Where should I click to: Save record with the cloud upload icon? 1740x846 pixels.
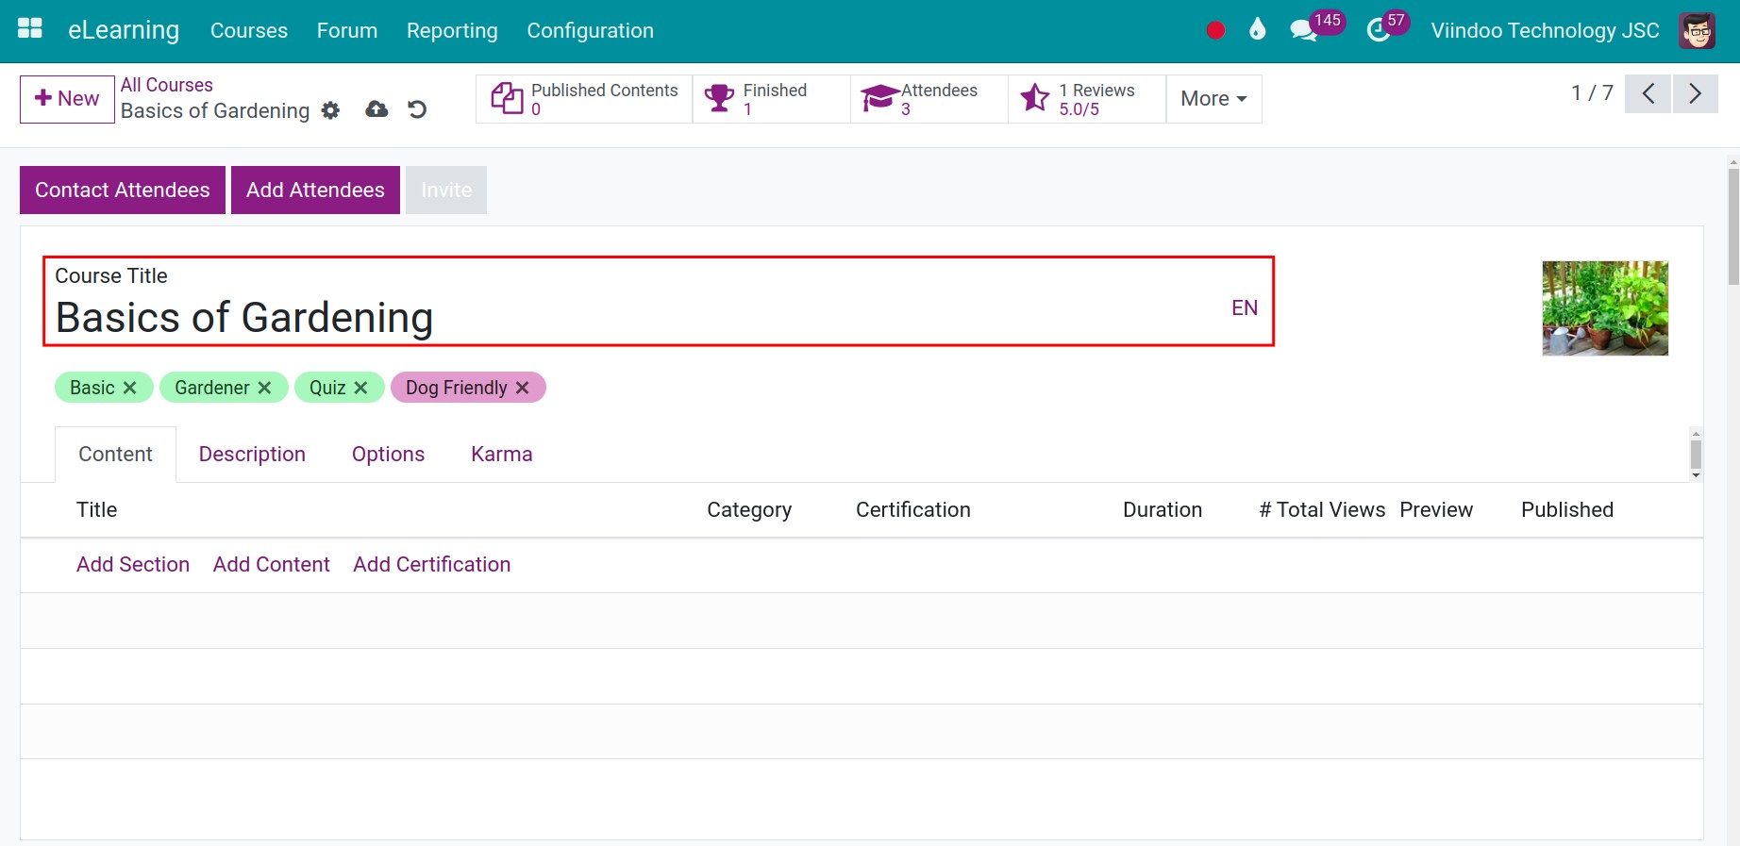pos(376,109)
